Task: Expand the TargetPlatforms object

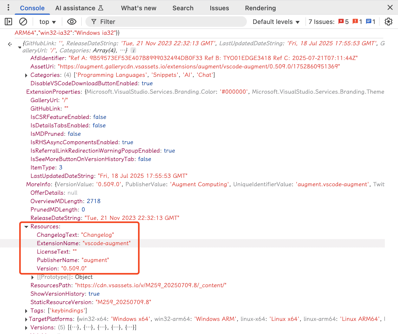Action: [x=26, y=320]
